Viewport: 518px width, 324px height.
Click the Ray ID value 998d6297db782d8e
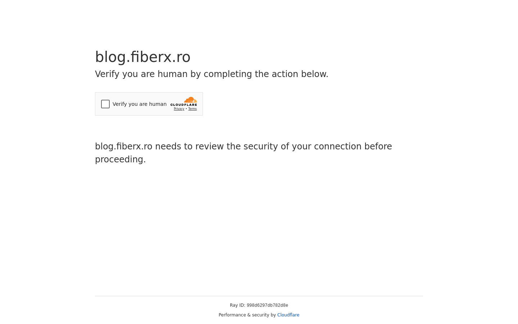pyautogui.click(x=267, y=305)
